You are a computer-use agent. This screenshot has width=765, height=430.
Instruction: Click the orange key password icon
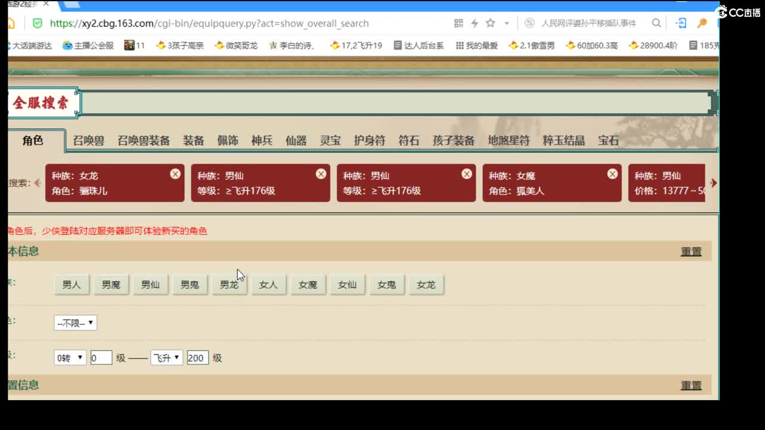tap(702, 23)
